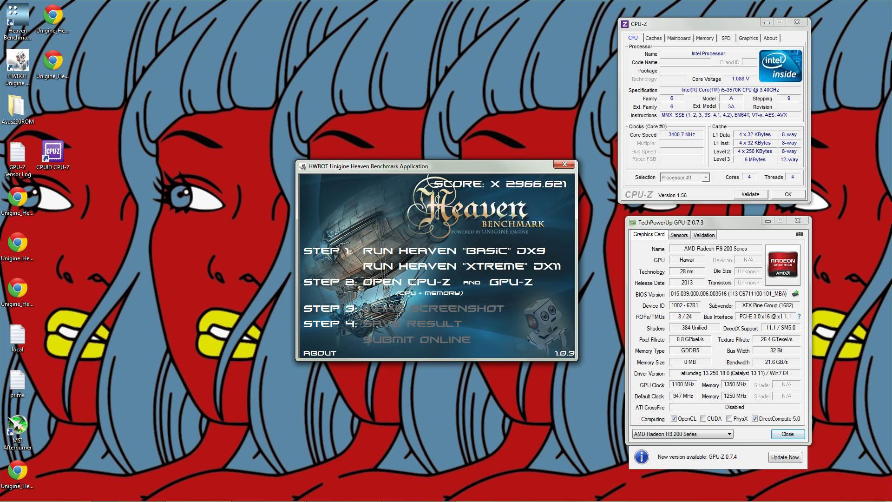Click the Driver Version field in GPU-Z
This screenshot has height=502, width=892.
(x=735, y=373)
